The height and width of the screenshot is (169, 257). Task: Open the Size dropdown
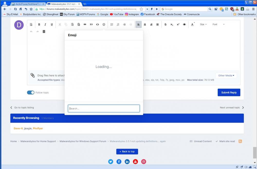203,24
